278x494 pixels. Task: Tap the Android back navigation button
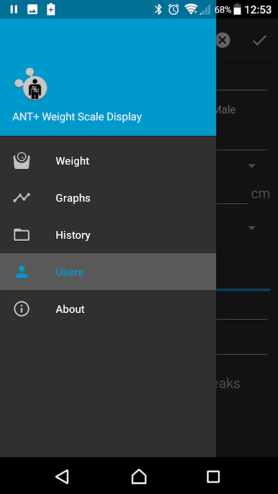pos(62,476)
